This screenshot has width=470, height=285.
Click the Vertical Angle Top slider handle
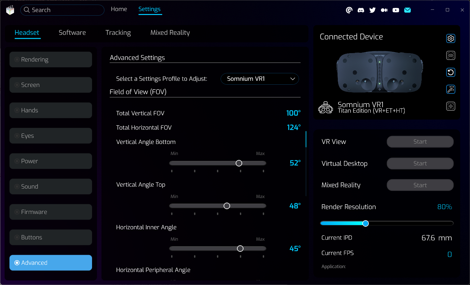pyautogui.click(x=227, y=206)
